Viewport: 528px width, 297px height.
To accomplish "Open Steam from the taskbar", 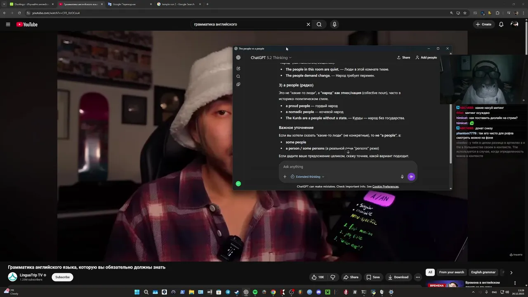I will (x=237, y=292).
